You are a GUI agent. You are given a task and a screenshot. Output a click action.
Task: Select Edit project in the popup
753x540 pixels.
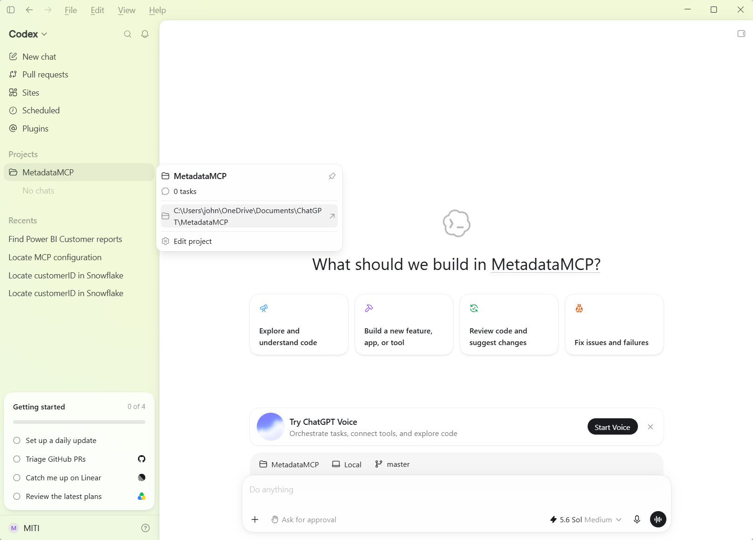[249, 241]
